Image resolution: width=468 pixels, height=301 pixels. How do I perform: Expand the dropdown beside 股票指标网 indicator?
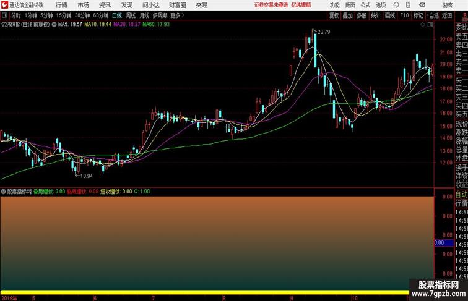pos(3,192)
